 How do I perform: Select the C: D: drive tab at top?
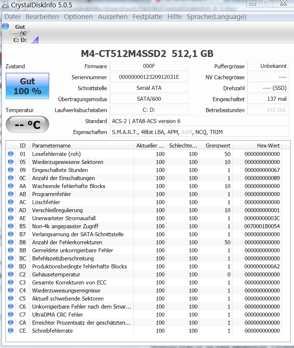(x=20, y=33)
